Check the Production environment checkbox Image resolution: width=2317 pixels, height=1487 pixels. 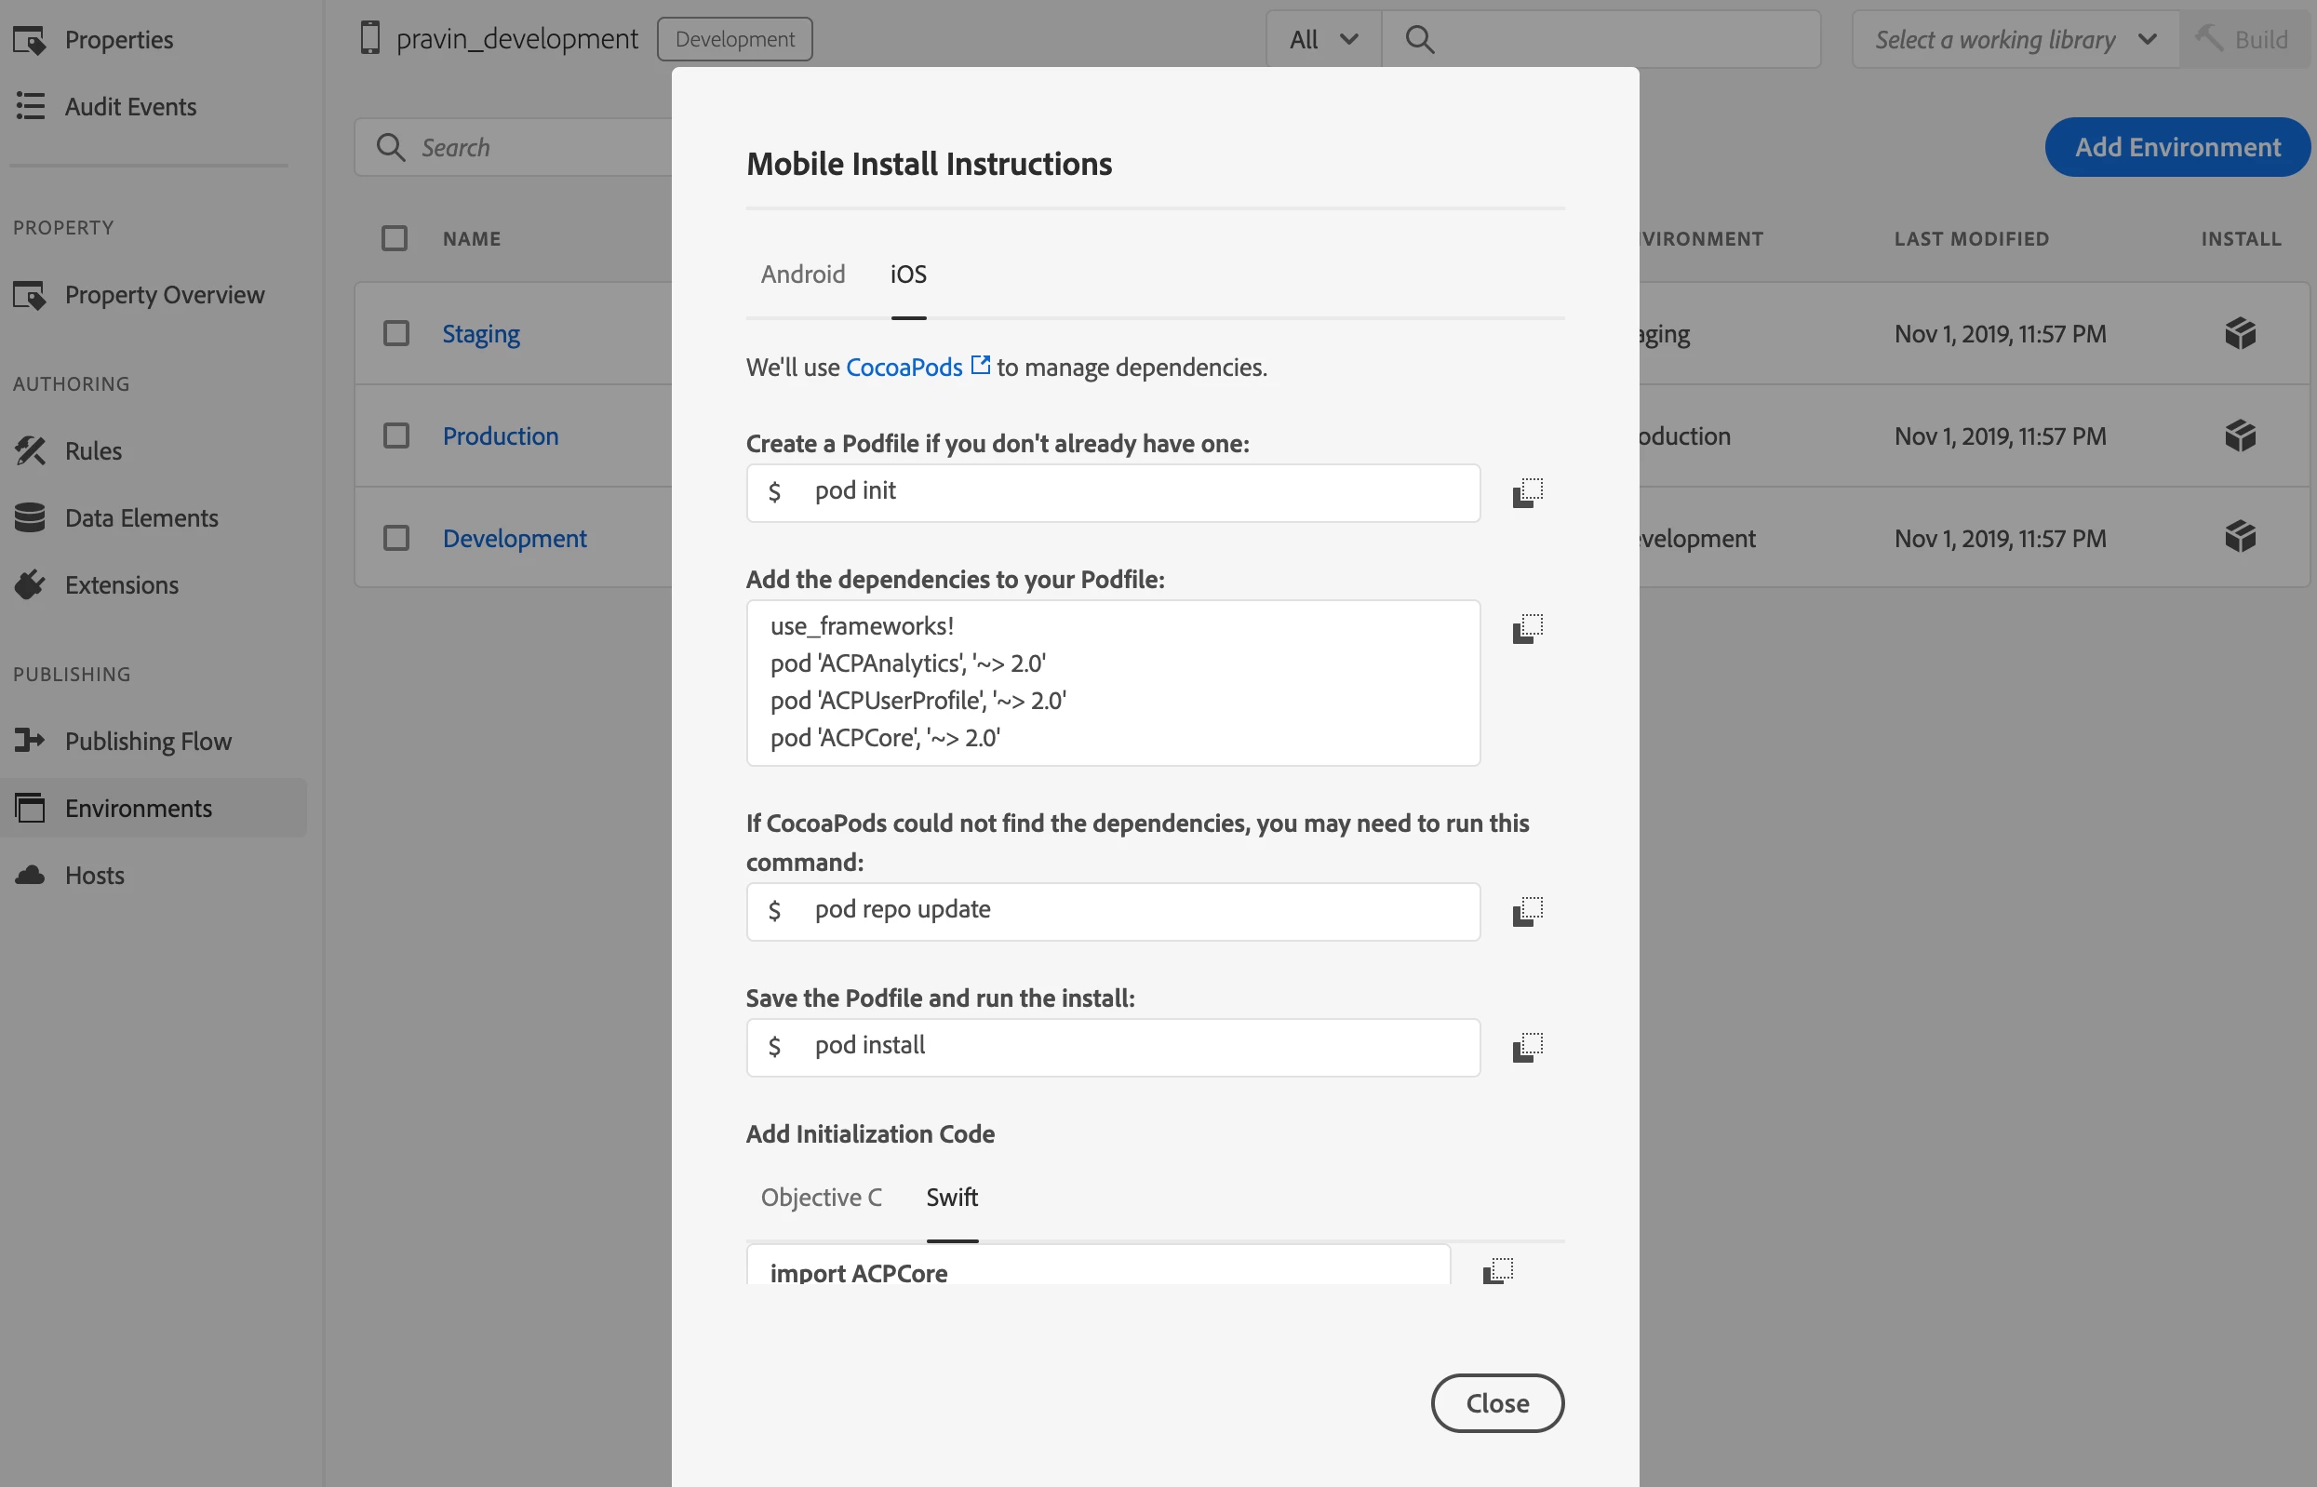395,435
